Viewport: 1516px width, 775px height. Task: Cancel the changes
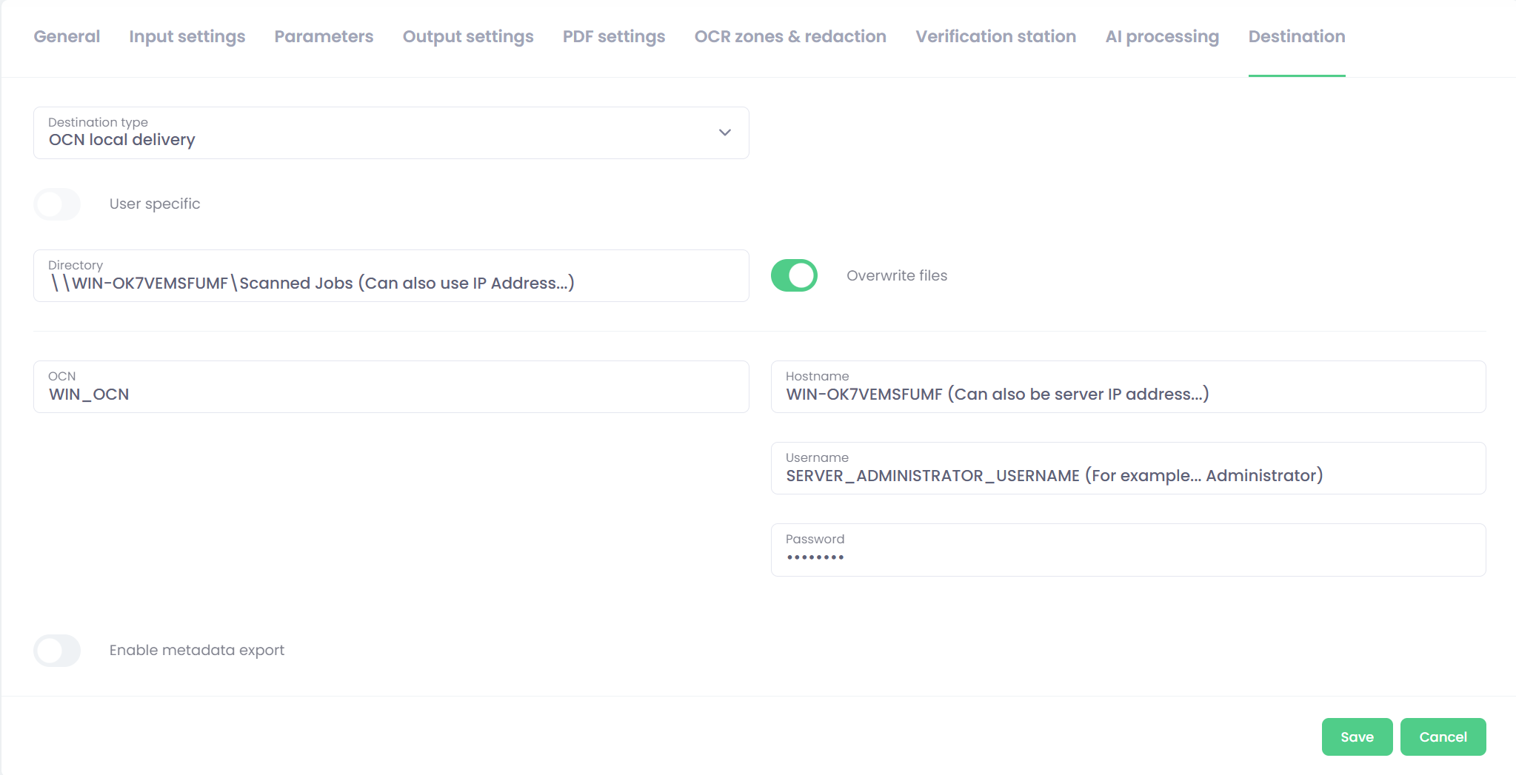tap(1443, 737)
